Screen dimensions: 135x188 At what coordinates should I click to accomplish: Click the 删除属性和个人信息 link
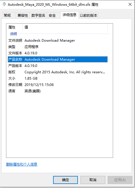coord(22,164)
